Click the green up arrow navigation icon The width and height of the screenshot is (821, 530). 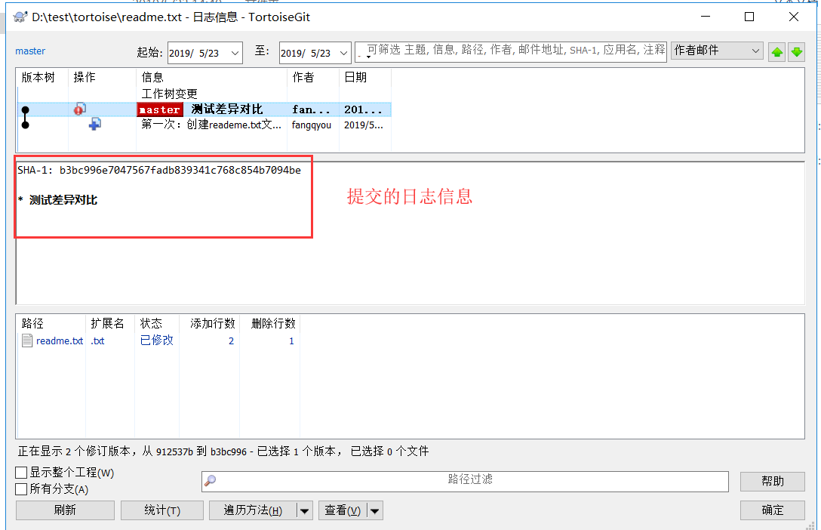pyautogui.click(x=776, y=51)
